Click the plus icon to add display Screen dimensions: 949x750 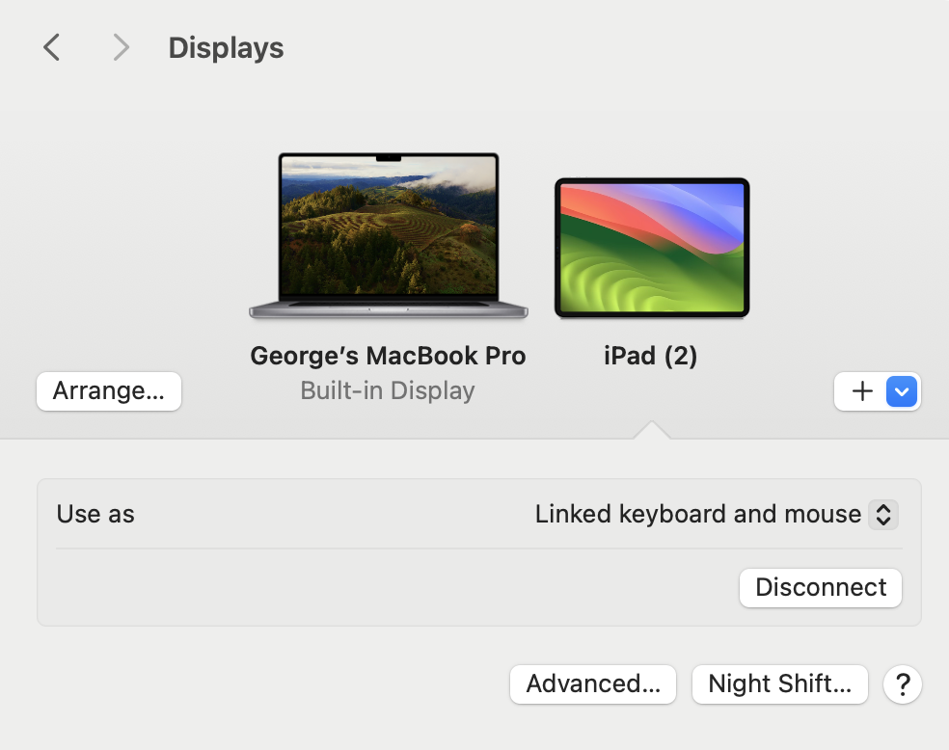862,391
